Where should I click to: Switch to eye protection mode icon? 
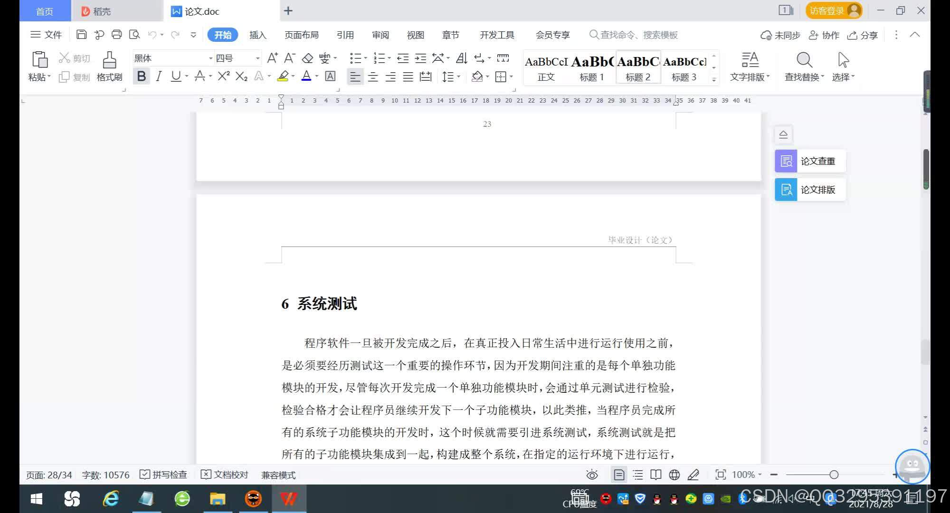coord(592,475)
